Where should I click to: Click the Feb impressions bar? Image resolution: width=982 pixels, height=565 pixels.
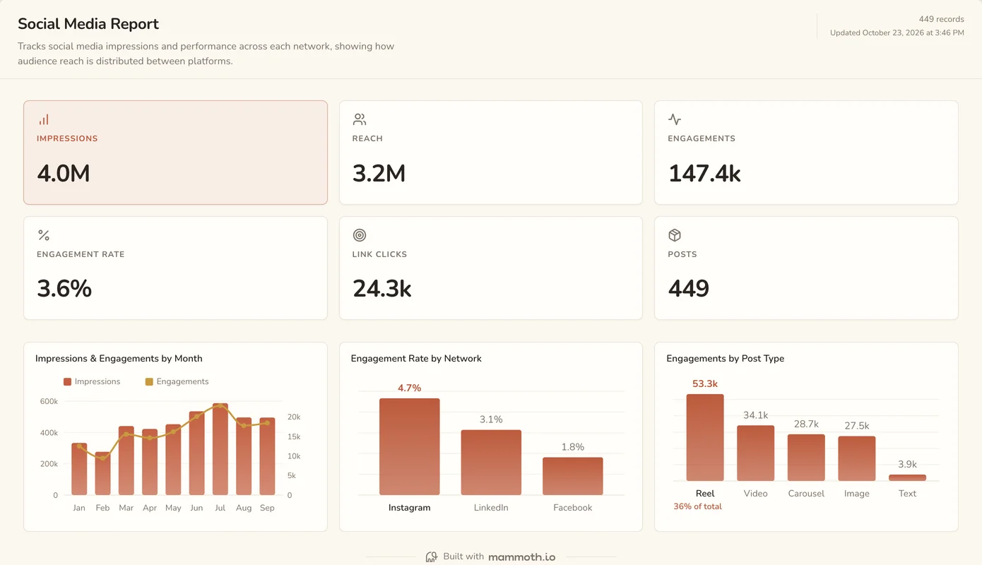coord(102,474)
